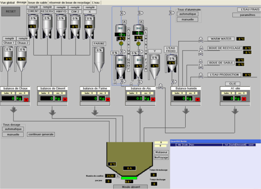The image size is (261, 189).
Task: Click valve beneath lower Aluminium Grof tank
Action: (123, 81)
